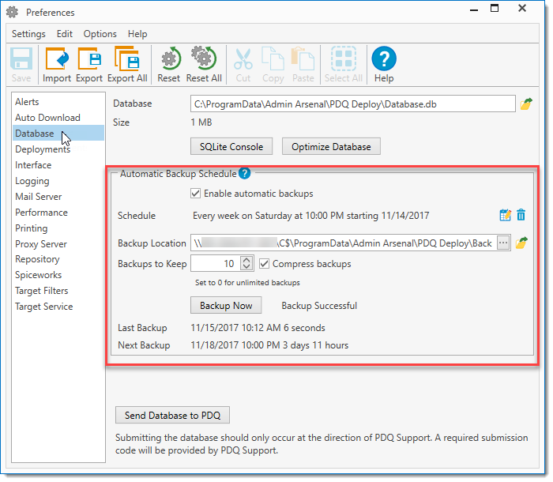Click the help icon beside Automatic Backup Schedule
This screenshot has height=482, width=553.
tap(244, 174)
